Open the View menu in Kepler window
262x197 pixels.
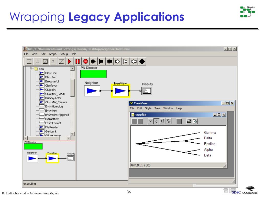pyautogui.click(x=35, y=54)
